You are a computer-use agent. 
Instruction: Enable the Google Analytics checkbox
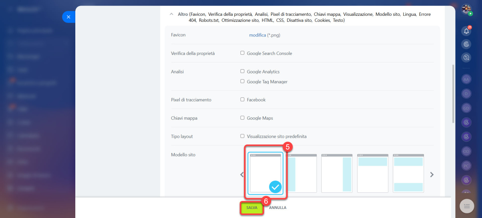[243, 71]
